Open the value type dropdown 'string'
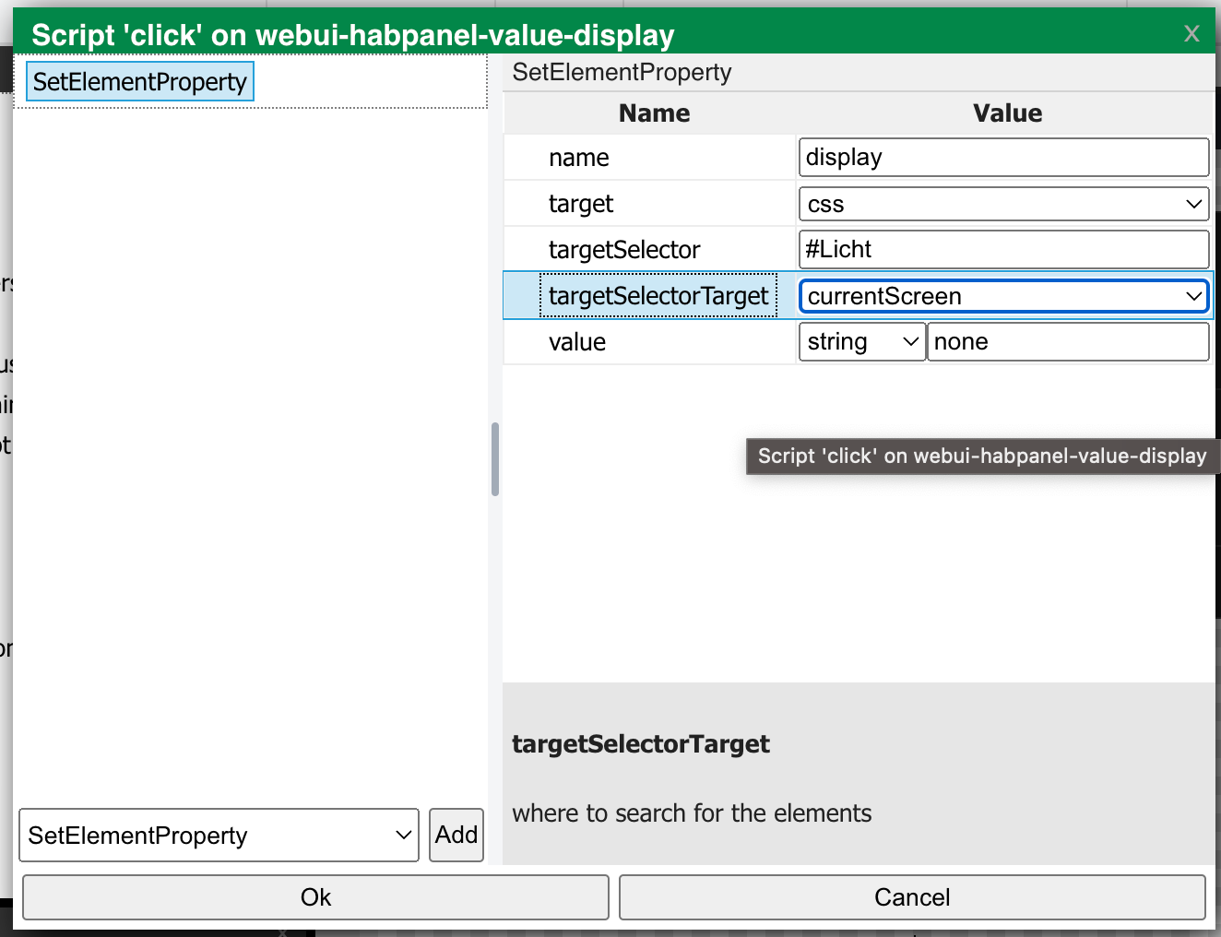The height and width of the screenshot is (937, 1221). click(861, 341)
